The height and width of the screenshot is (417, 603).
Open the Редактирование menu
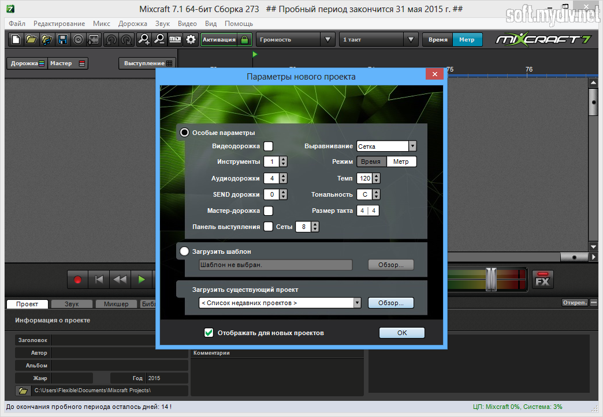coord(59,24)
